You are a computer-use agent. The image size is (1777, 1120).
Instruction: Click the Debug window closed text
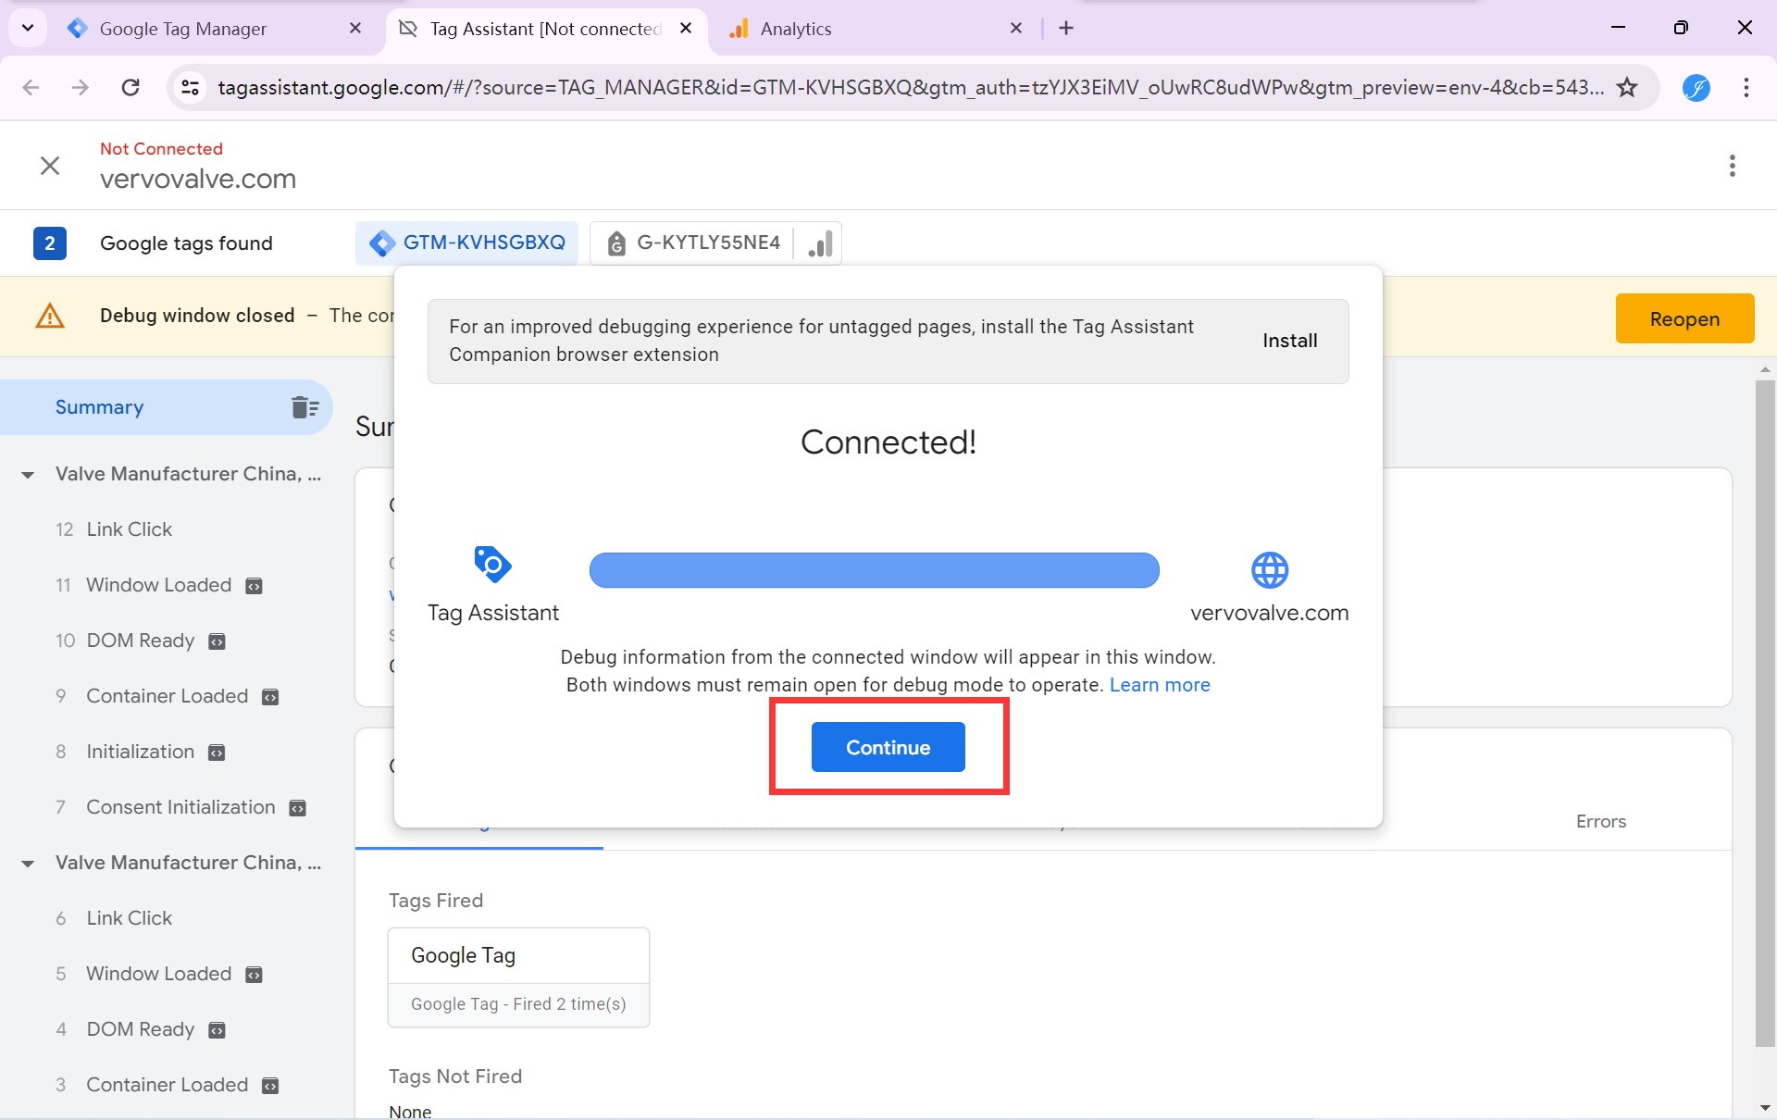point(197,316)
